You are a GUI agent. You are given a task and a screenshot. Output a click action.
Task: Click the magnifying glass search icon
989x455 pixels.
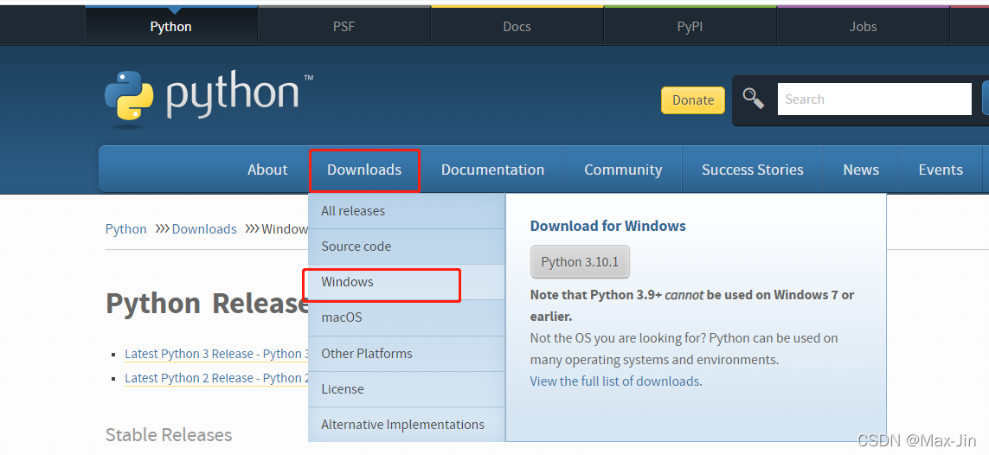(753, 99)
